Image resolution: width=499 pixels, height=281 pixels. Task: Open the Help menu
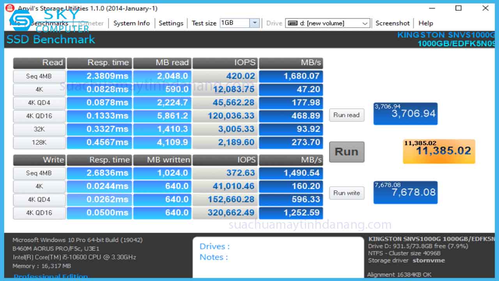tap(426, 23)
